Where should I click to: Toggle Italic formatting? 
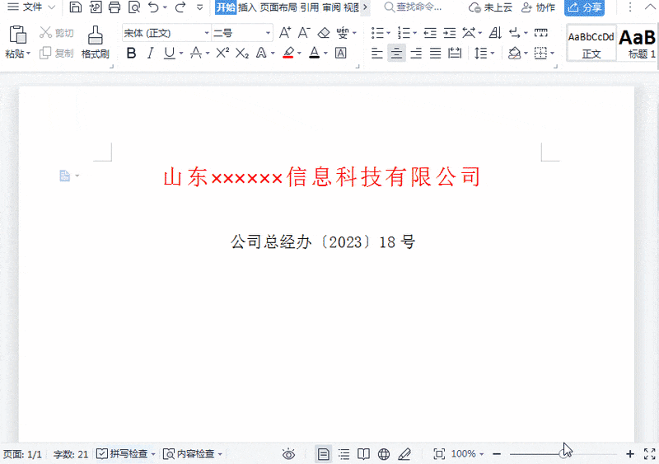click(x=150, y=53)
